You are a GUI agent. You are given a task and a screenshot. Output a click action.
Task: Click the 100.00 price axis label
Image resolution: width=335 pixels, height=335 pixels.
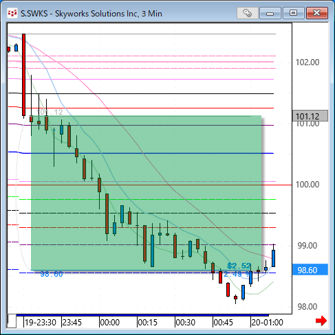point(307,185)
